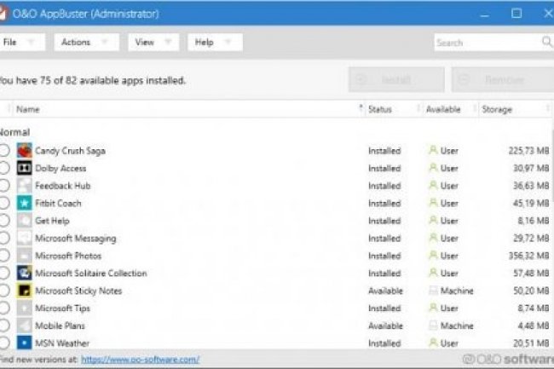Screen dimensions: 554x369
Task: Click the Dolby Access app icon
Action: 25,169
